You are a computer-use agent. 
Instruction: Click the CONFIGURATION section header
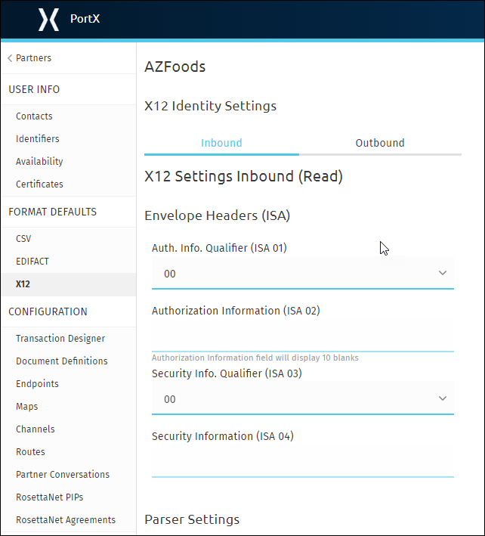(48, 311)
